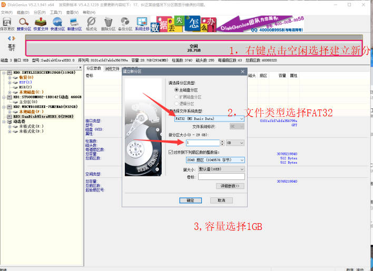The height and width of the screenshot is (271, 373).
Task: Click the DiskGenius banner advertisement
Action: [x=227, y=24]
